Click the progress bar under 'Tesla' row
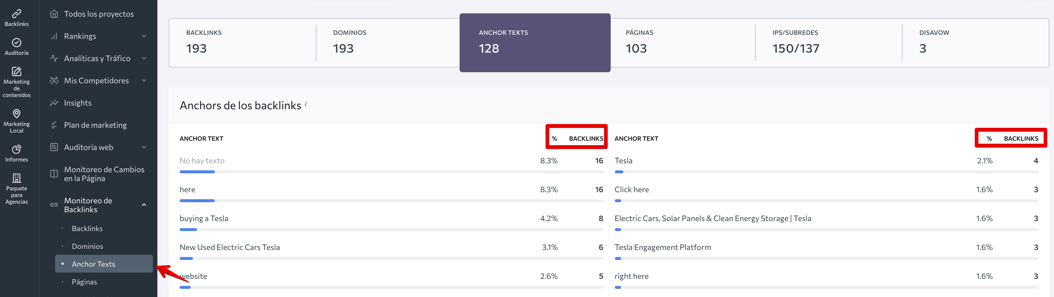Image resolution: width=1054 pixels, height=297 pixels. (x=826, y=172)
